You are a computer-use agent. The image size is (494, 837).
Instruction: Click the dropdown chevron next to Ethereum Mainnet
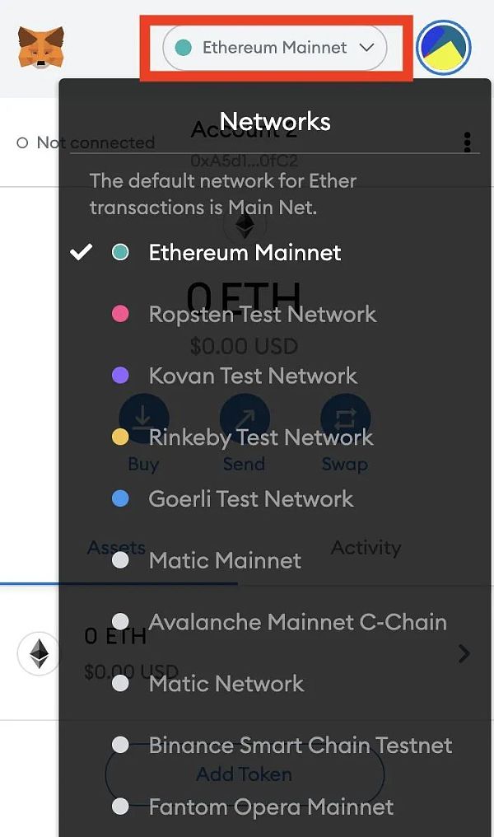[366, 48]
